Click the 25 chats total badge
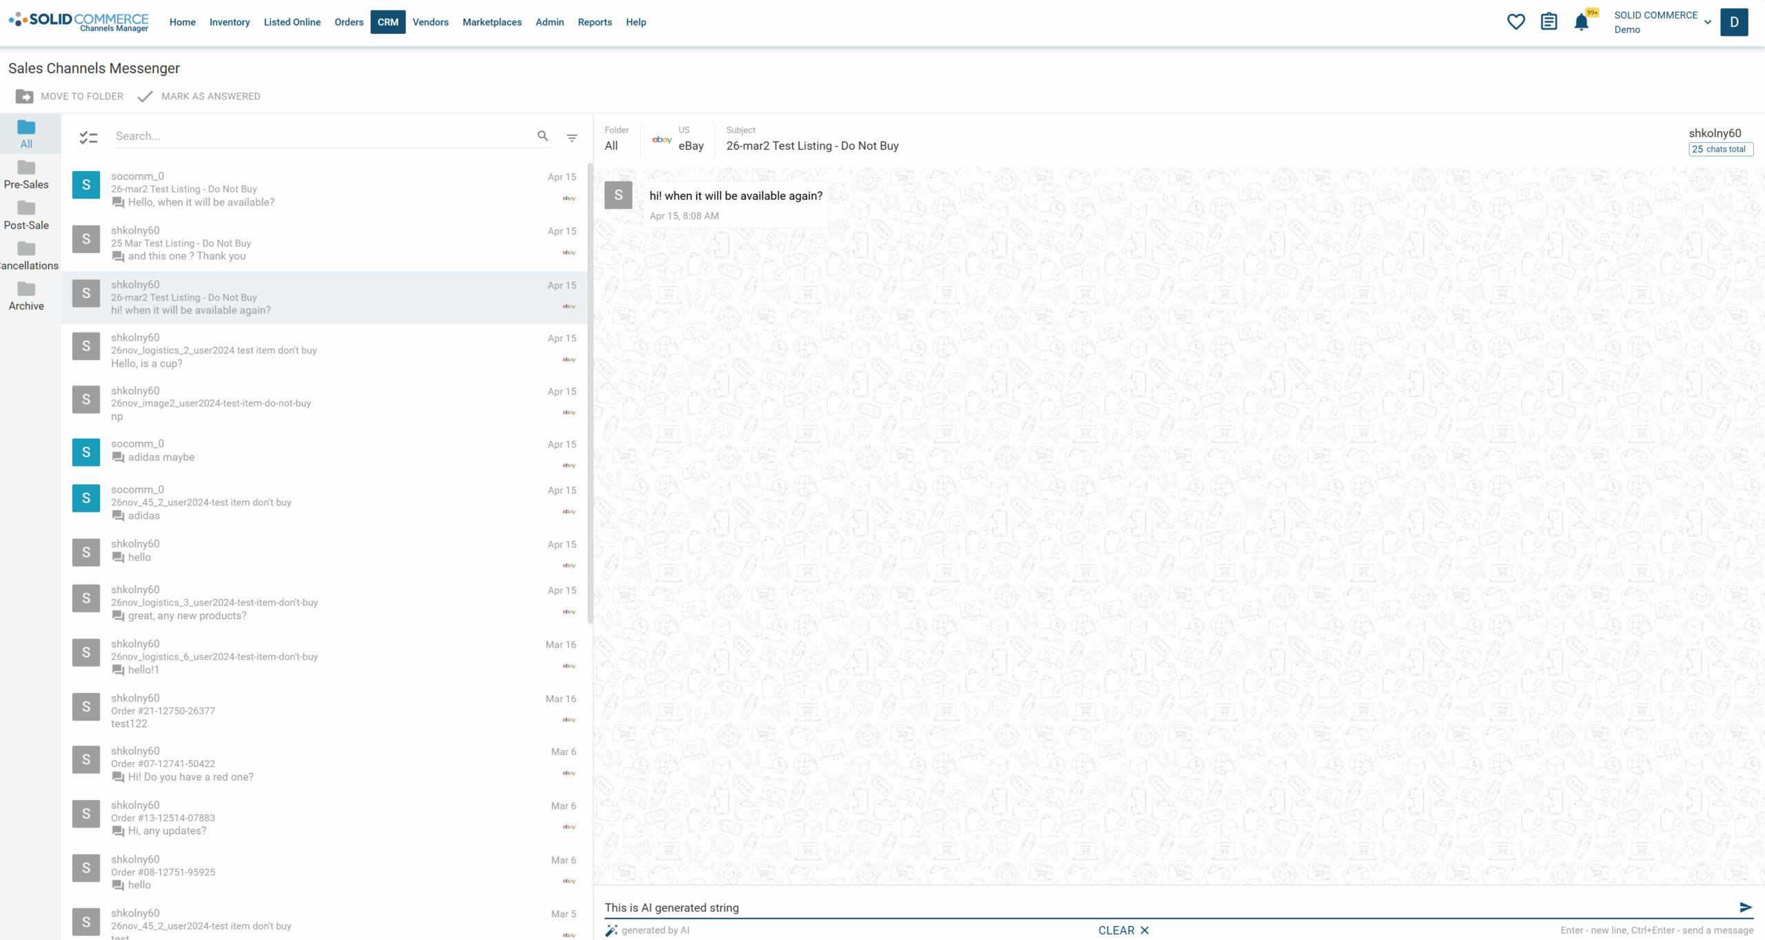The width and height of the screenshot is (1765, 940). (x=1720, y=149)
